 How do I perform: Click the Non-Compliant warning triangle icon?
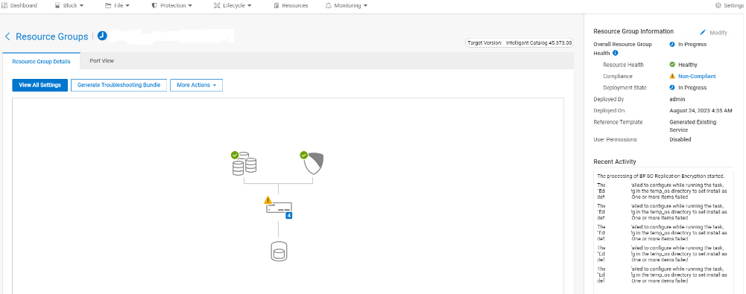672,76
